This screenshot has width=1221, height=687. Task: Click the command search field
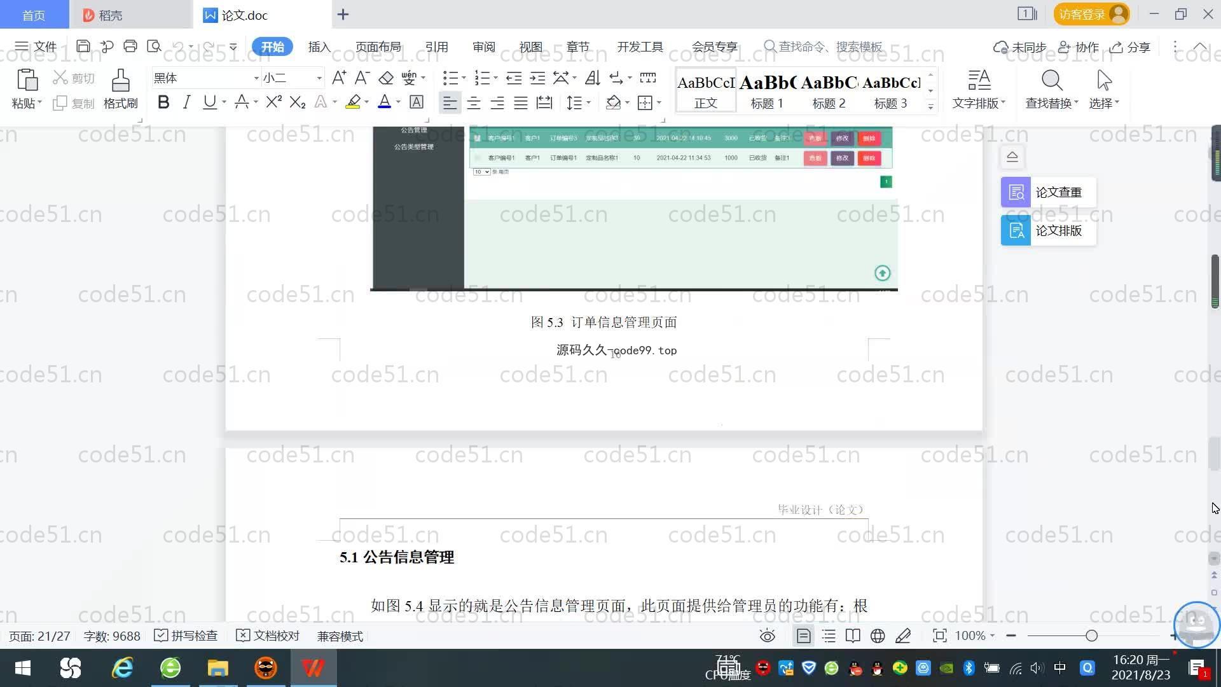tap(824, 47)
